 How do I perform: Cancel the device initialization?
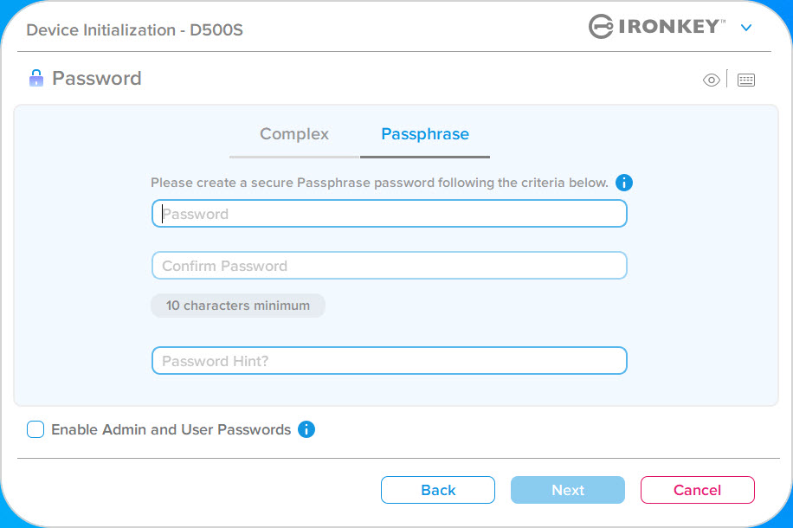698,490
